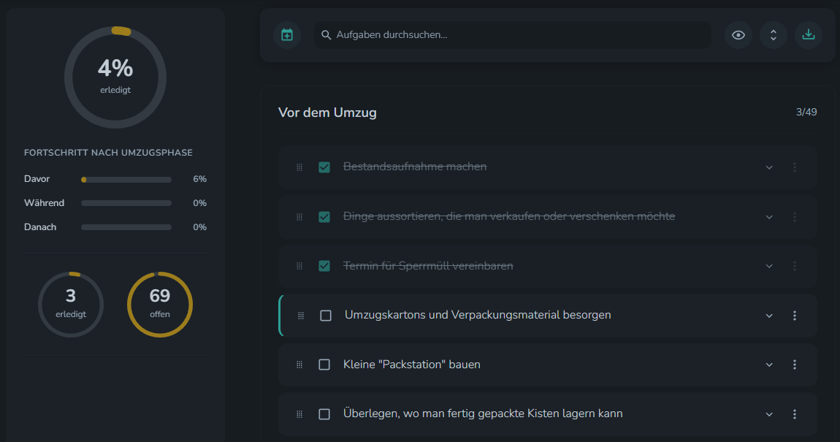Click the add calendar date icon

coord(287,35)
